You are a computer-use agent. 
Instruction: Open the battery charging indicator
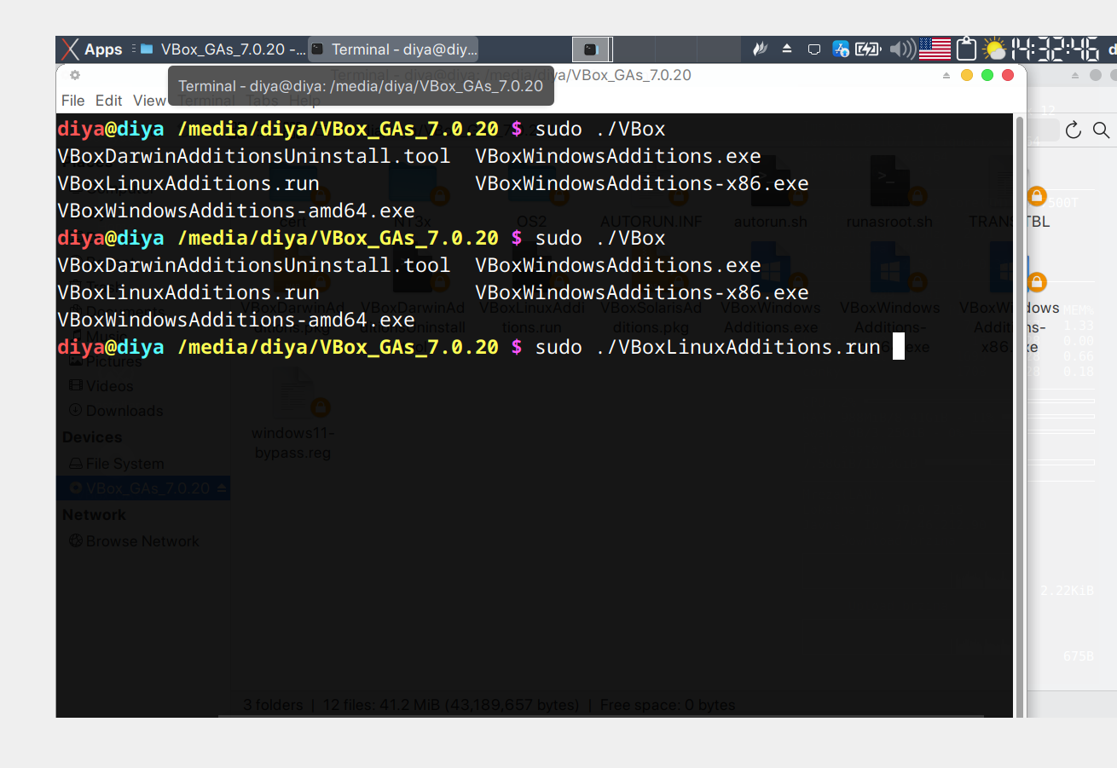tap(868, 49)
